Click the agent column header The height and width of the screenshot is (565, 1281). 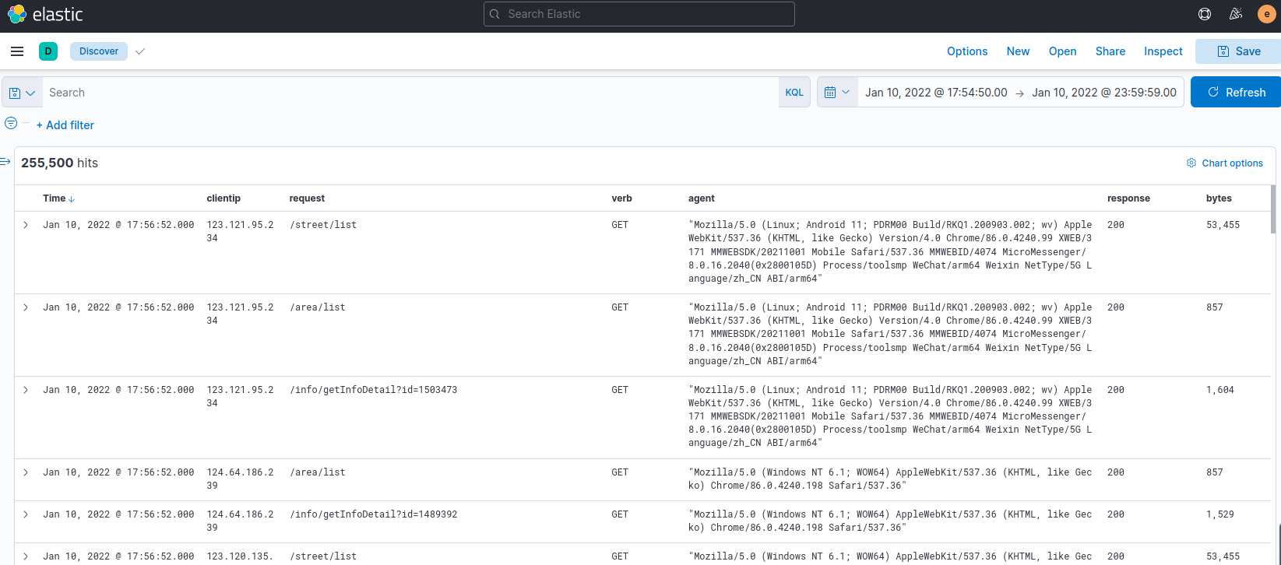pyautogui.click(x=702, y=198)
